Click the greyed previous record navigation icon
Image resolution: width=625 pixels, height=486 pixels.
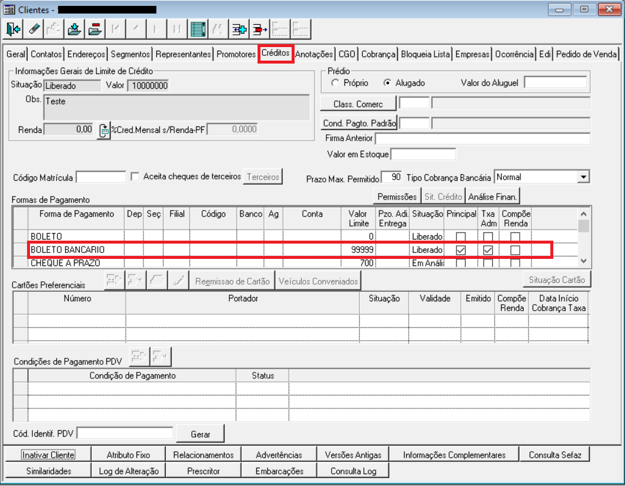click(x=136, y=29)
